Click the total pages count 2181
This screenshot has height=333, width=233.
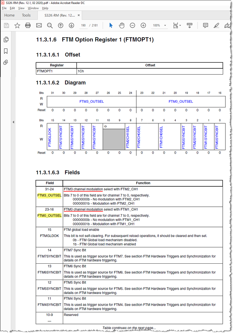click(x=95, y=25)
